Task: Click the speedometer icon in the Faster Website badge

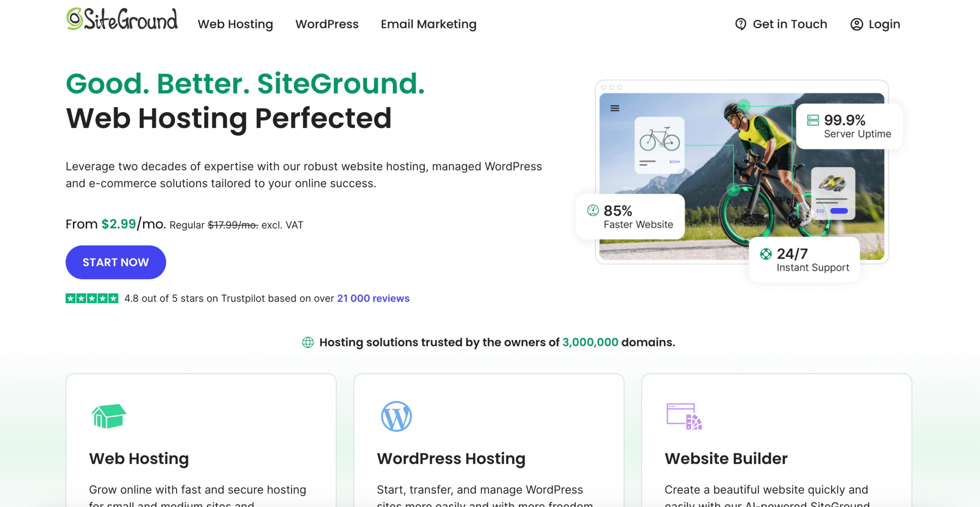Action: point(593,210)
